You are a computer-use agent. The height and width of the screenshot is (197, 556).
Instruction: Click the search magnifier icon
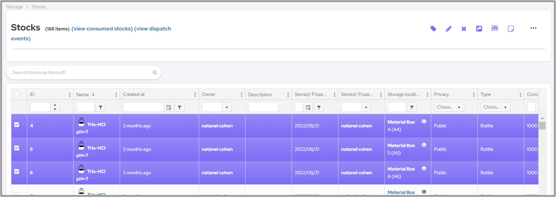click(155, 73)
